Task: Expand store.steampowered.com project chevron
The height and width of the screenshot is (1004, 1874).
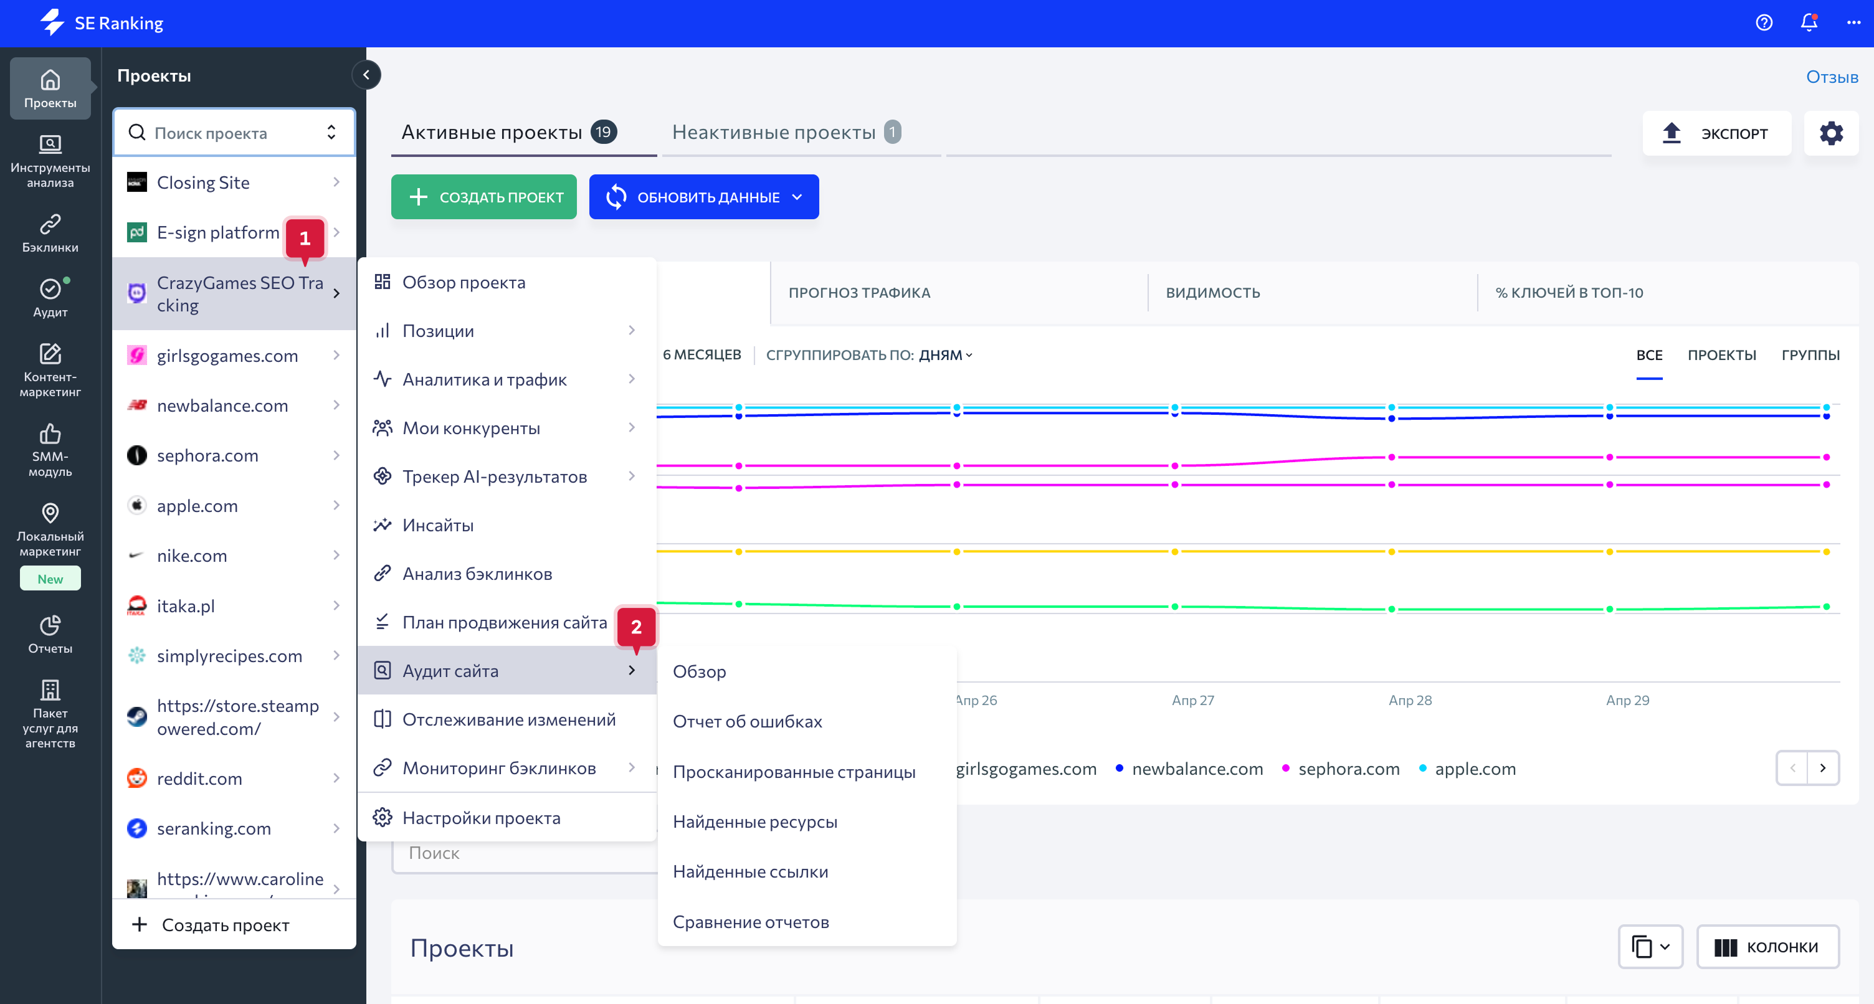Action: [336, 717]
